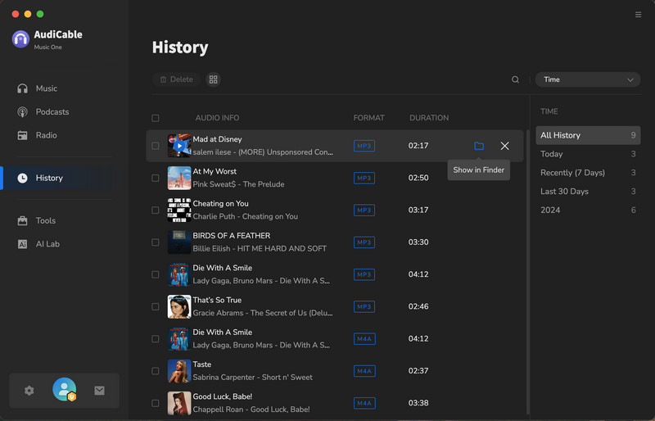
Task: Click the search magnifier icon
Action: [x=516, y=79]
